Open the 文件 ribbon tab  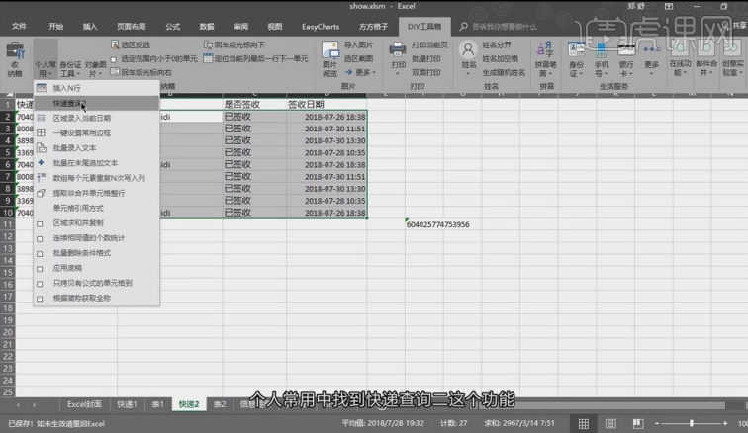point(19,27)
